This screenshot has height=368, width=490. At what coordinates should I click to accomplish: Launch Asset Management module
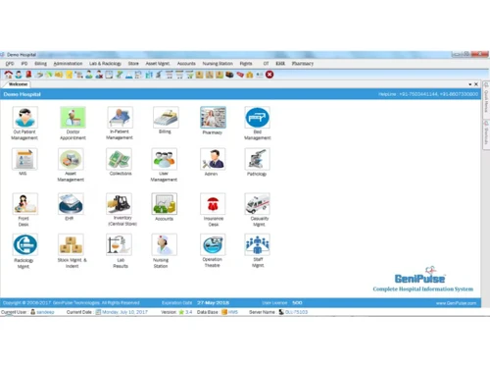click(x=71, y=159)
